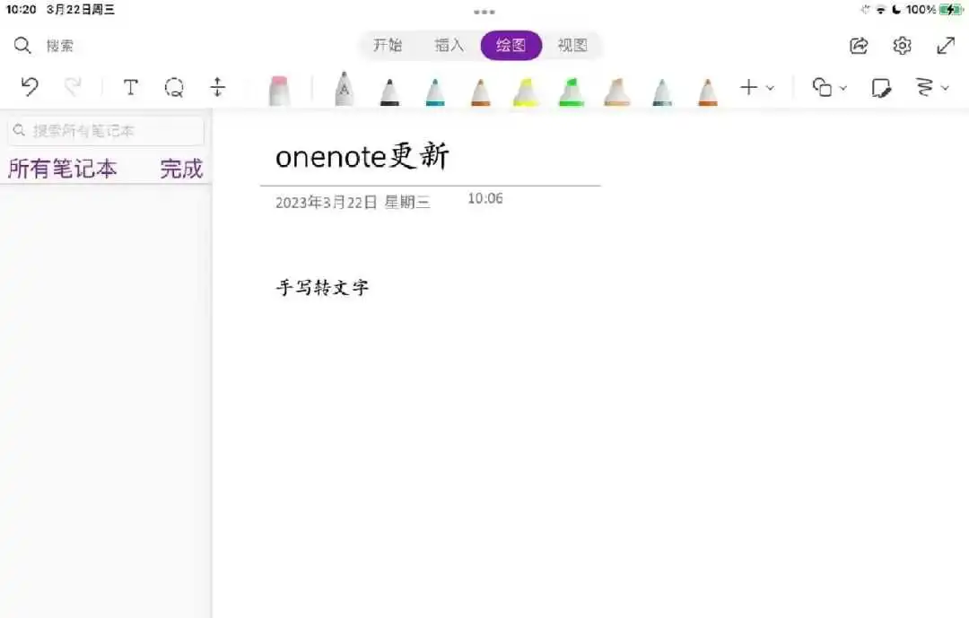Screen dimensions: 969x618
Task: Choose the Insert space tool
Action: pyautogui.click(x=217, y=87)
